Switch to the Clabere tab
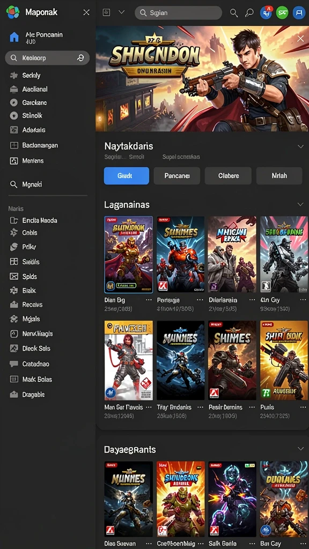The height and width of the screenshot is (549, 309). click(x=228, y=176)
